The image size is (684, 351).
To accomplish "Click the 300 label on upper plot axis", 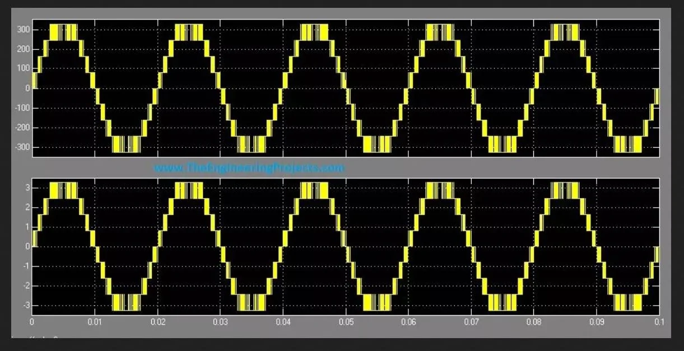I will (x=23, y=29).
